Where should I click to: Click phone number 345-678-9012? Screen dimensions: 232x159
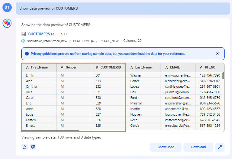click(210, 81)
